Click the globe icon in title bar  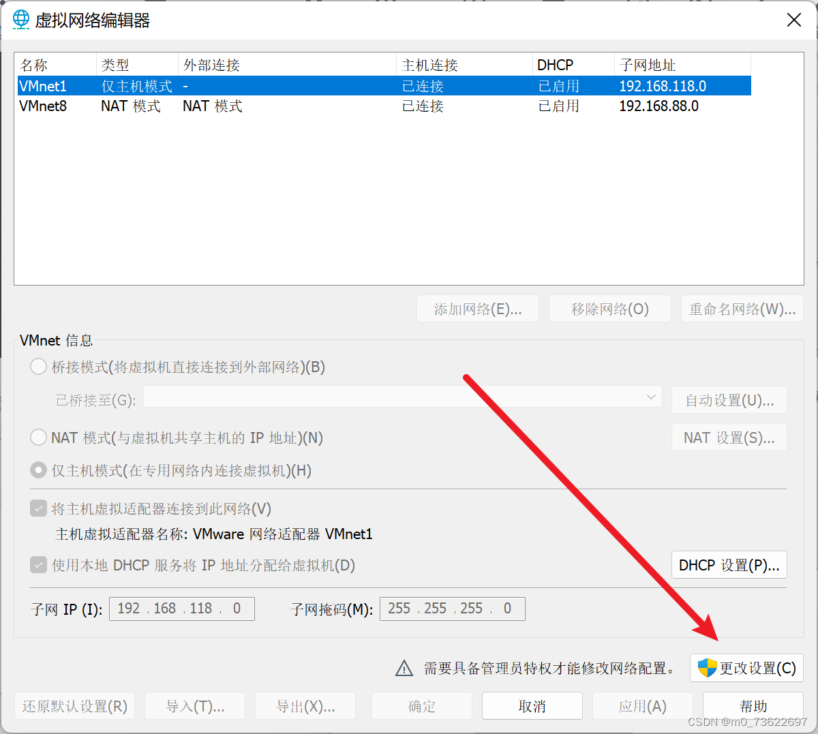[21, 20]
